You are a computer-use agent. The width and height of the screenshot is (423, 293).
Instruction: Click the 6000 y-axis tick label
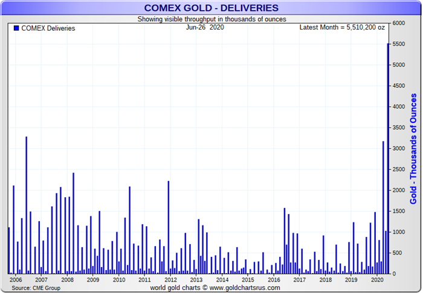399,23
